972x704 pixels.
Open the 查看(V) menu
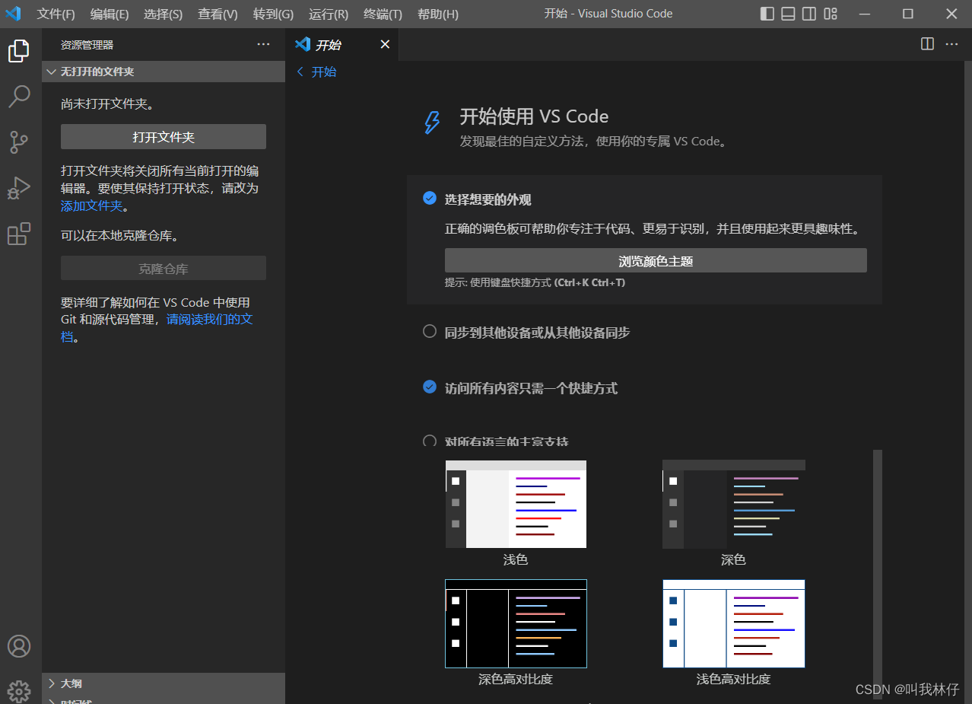point(218,14)
